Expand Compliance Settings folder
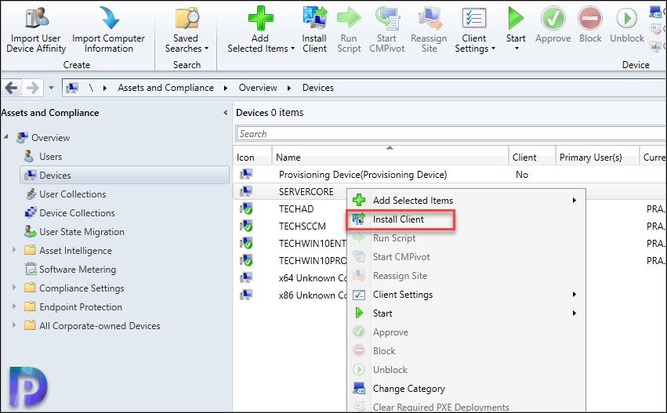This screenshot has height=413, width=667. (14, 288)
